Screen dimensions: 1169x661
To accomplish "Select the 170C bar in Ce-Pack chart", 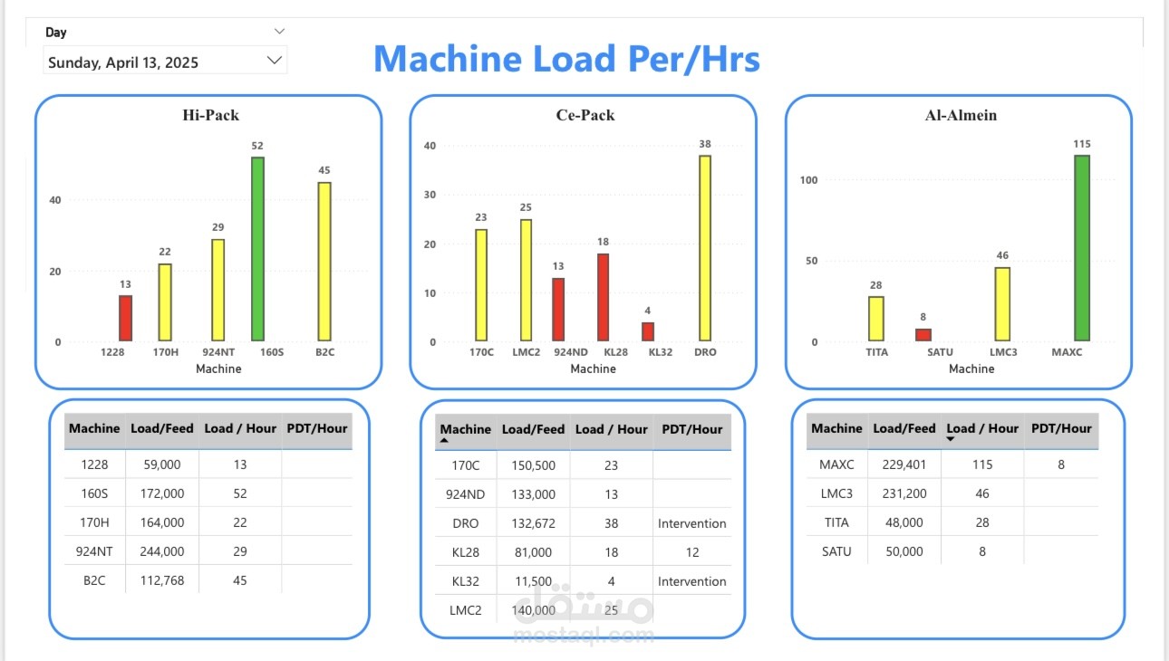I will [x=481, y=285].
